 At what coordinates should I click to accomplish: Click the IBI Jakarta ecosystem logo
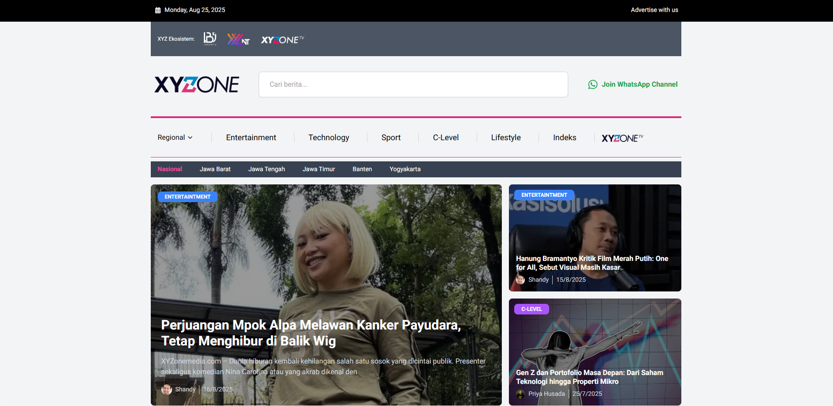tap(210, 38)
